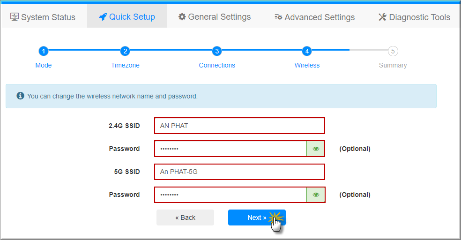Click the System Status monitor icon

15,17
